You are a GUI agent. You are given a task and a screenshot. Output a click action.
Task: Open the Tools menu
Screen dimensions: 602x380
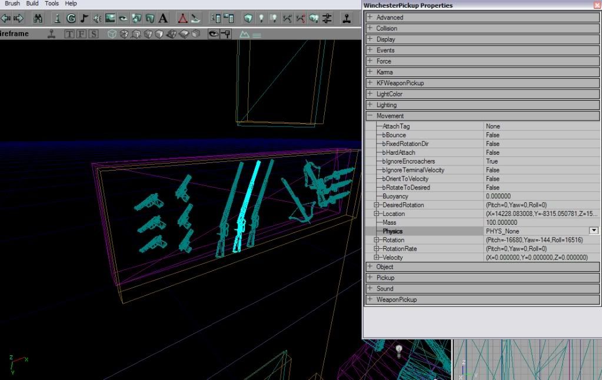pyautogui.click(x=52, y=4)
